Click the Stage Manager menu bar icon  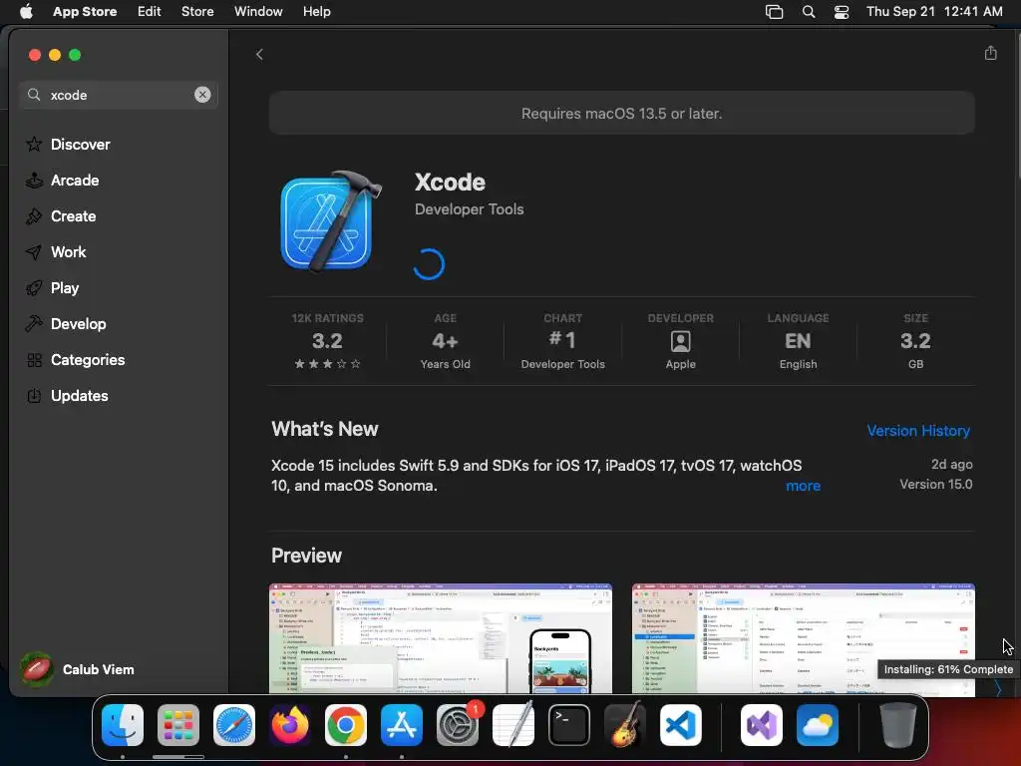(774, 12)
